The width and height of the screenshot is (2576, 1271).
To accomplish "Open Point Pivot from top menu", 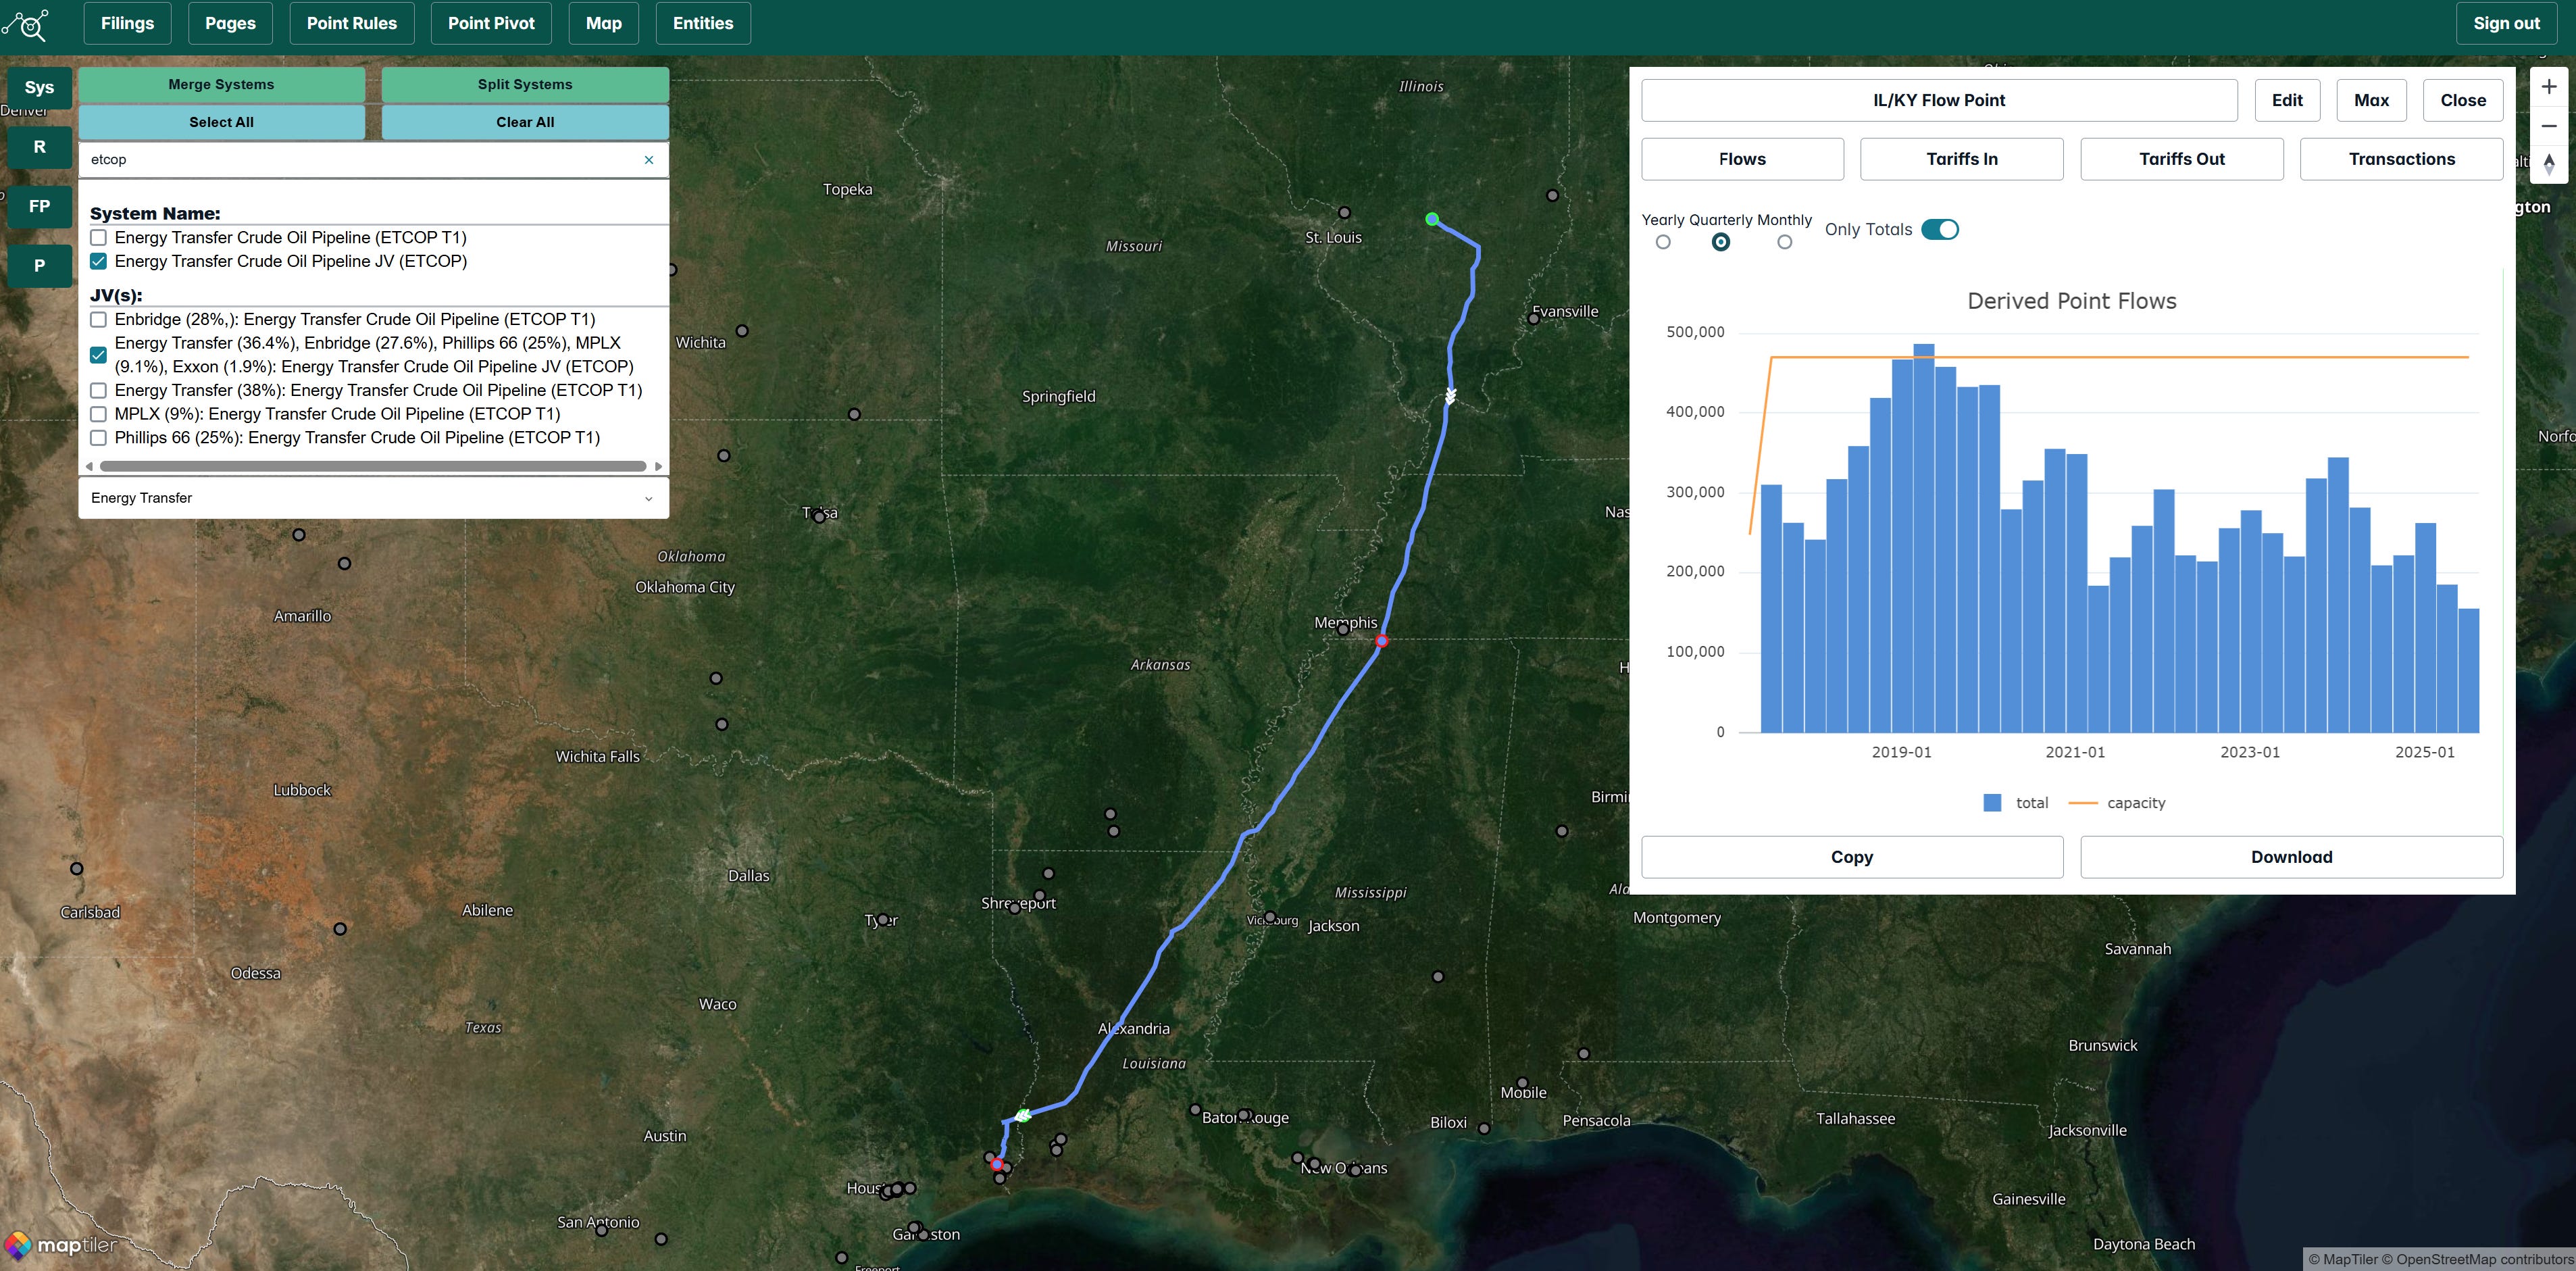I will tap(491, 23).
